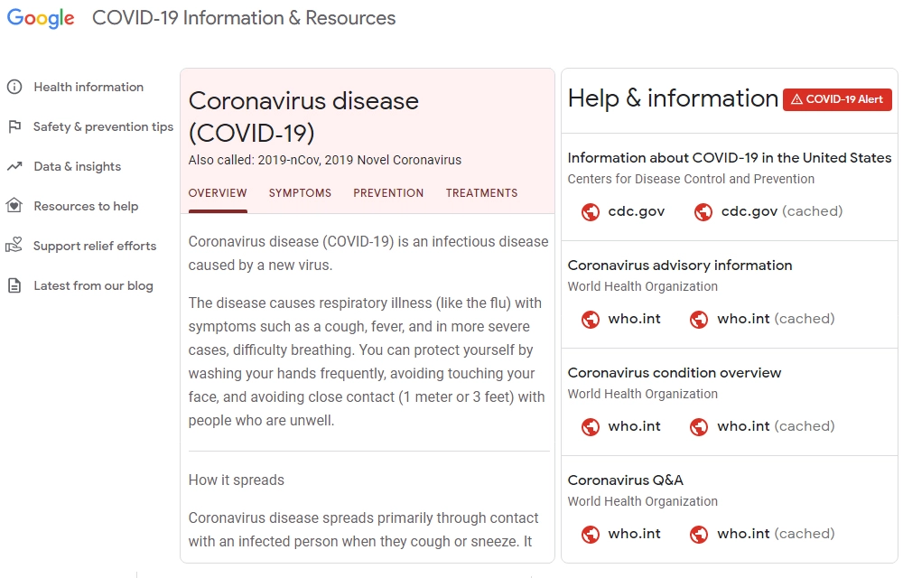
Task: Click the Safety & prevention tips flag icon
Action: (14, 126)
